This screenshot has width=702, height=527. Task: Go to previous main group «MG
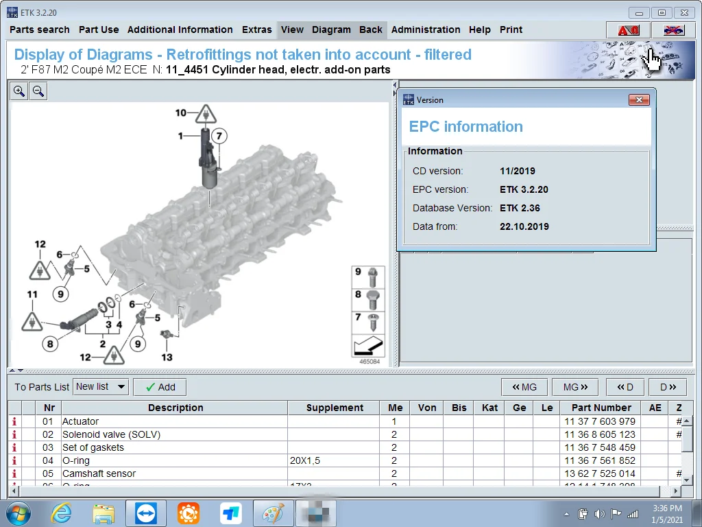pyautogui.click(x=524, y=387)
